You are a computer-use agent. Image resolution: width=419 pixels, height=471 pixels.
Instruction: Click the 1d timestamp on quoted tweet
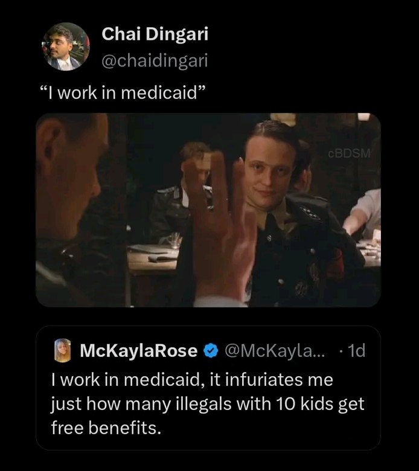357,351
